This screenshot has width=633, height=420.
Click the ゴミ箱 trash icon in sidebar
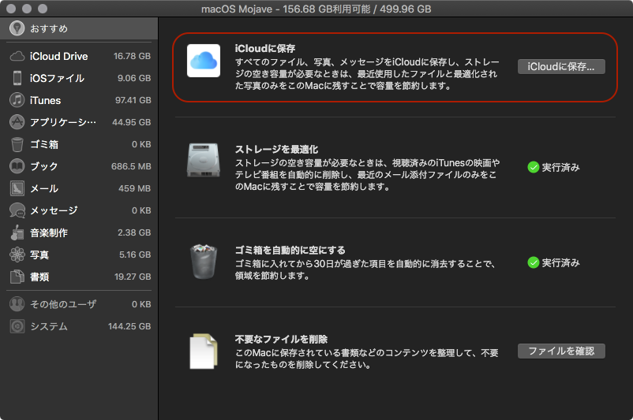[17, 144]
